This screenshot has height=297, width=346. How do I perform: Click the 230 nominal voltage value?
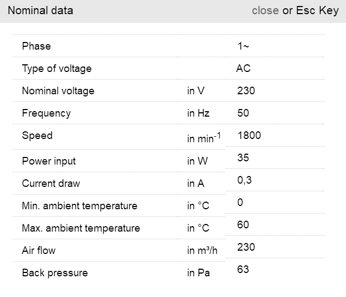click(246, 91)
